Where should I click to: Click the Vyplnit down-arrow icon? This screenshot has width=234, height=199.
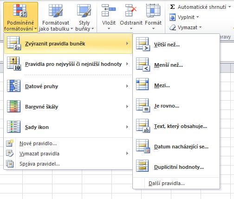tap(172, 17)
